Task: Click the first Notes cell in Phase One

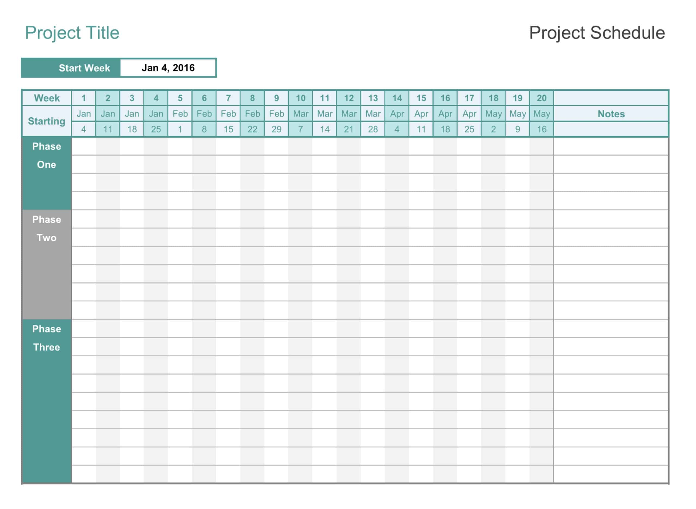Action: click(x=611, y=146)
